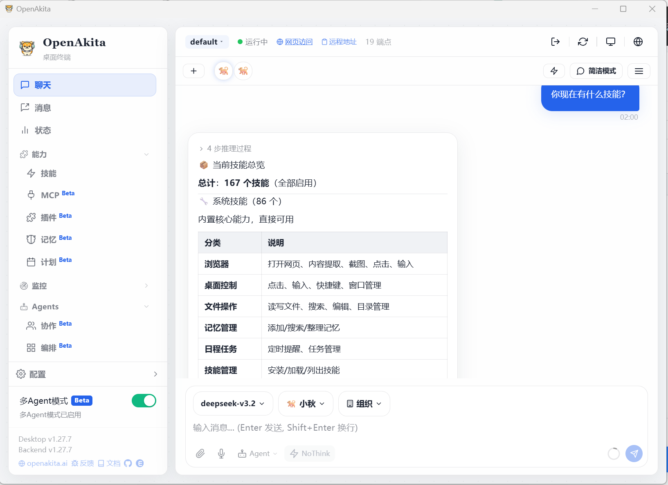Screen dimensions: 668x485
Task: Click the 桌面控制 cell in the skills table
Action: click(230, 285)
